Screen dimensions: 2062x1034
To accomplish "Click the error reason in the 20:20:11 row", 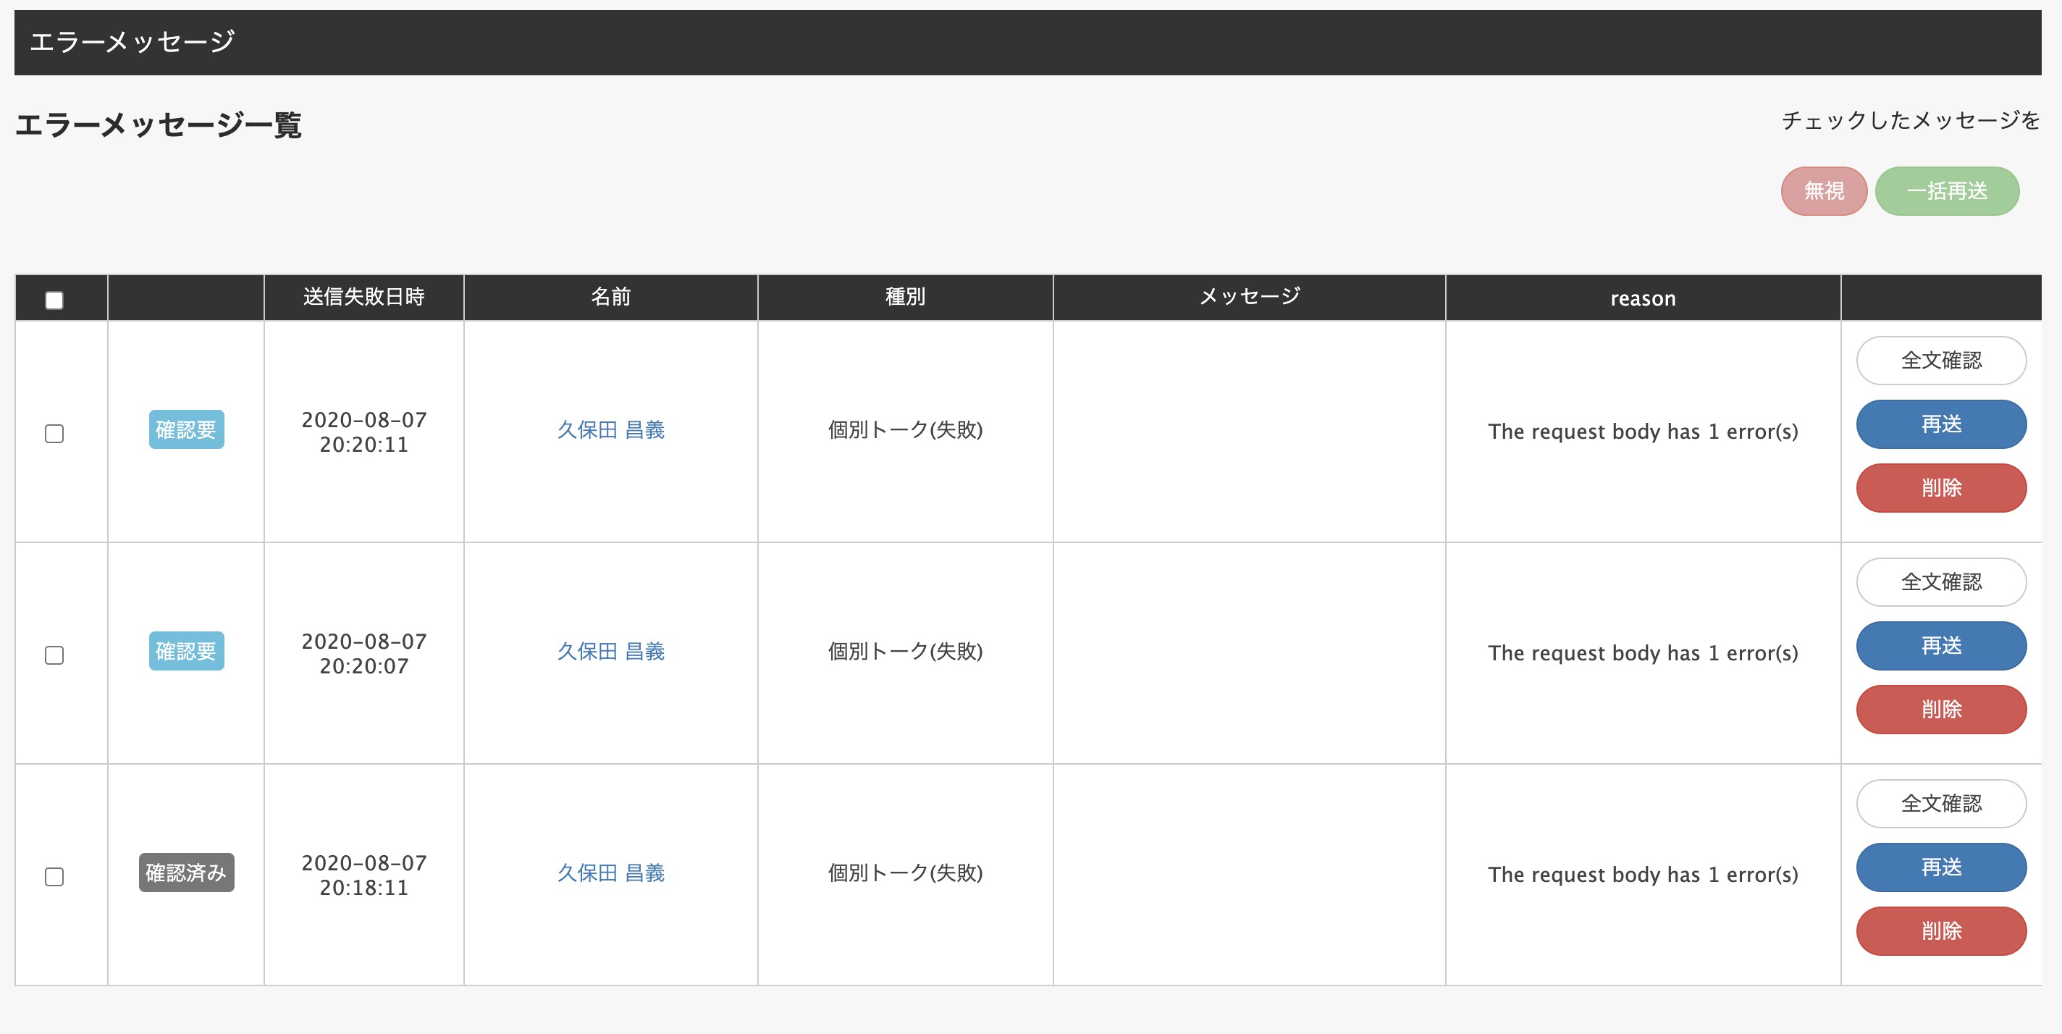I will pyautogui.click(x=1643, y=432).
